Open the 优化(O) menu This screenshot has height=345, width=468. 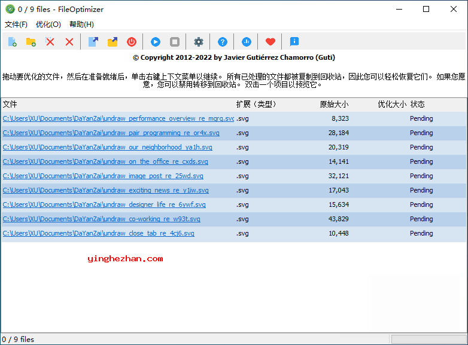click(x=48, y=25)
